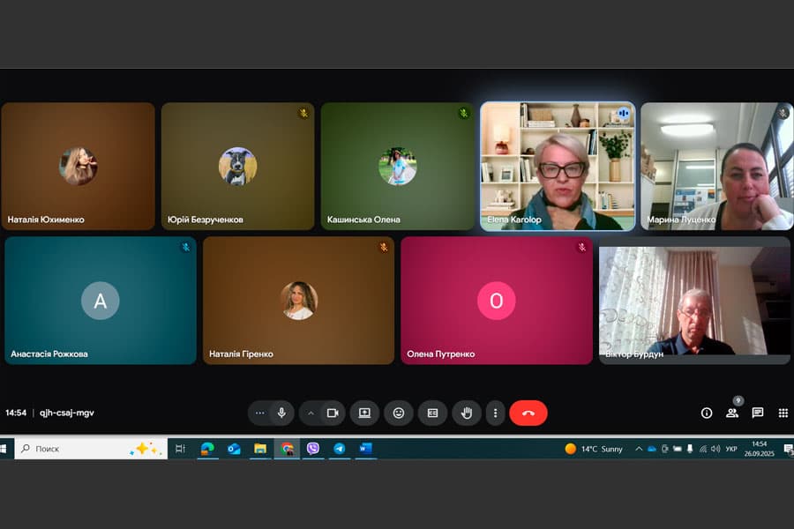Click Анастасія Рожкова muted mic indicator

[186, 247]
